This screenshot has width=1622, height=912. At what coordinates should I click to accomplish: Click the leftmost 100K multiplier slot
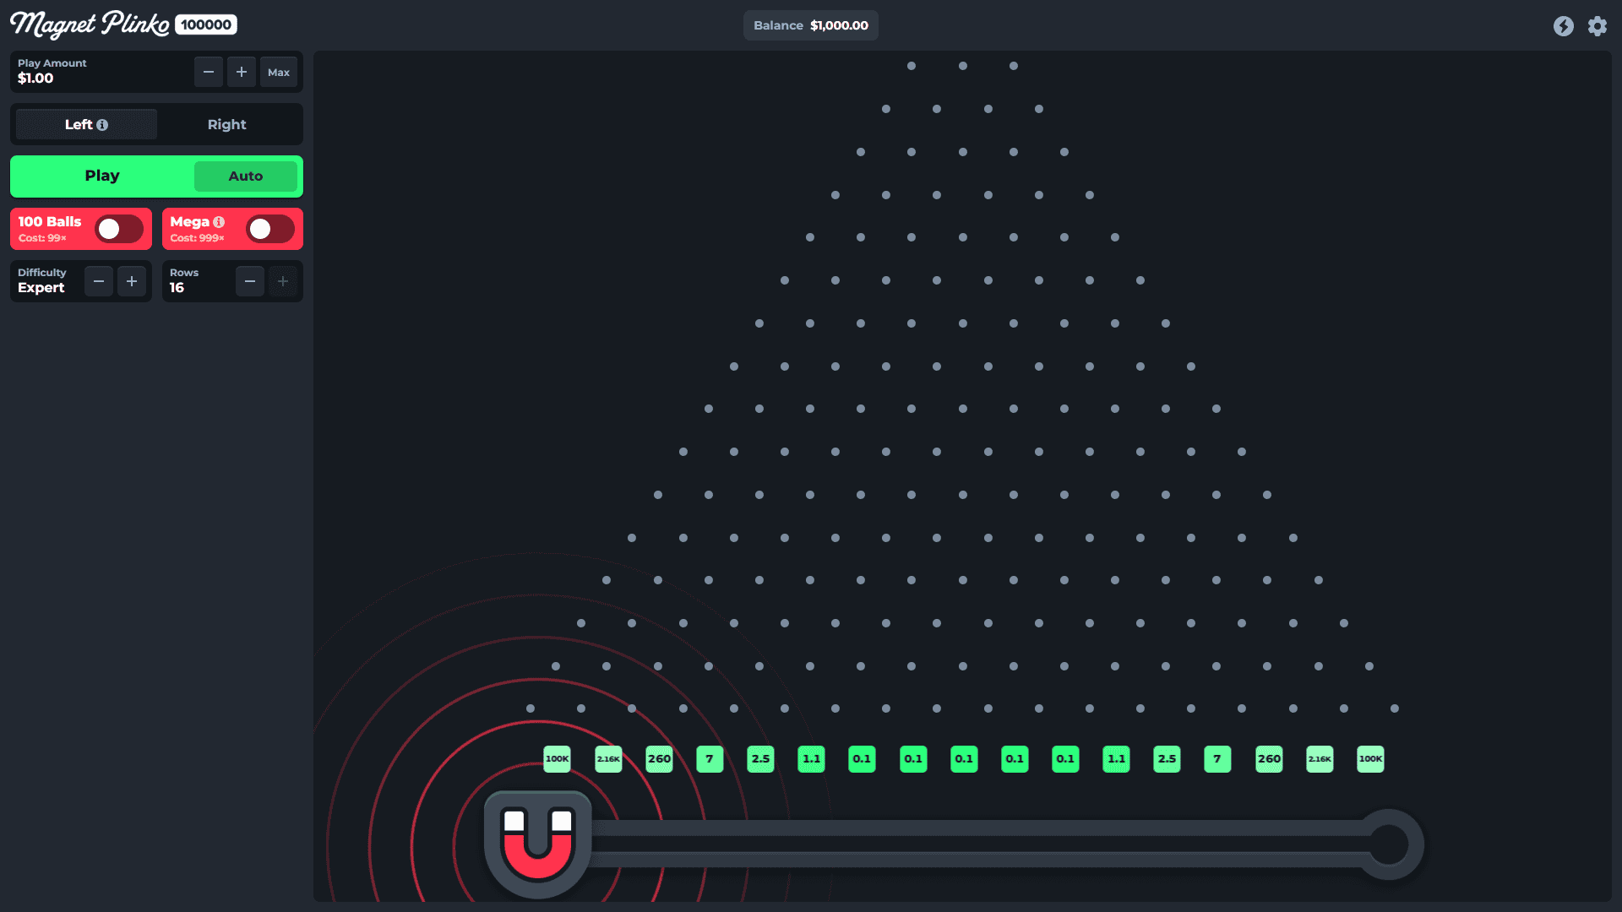tap(558, 759)
